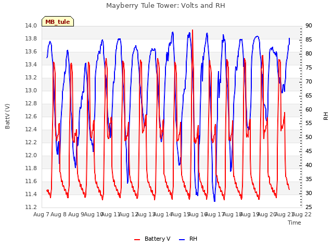Click the blue RH legend swatch
Viewport: 333px width, 249px height.
pyautogui.click(x=182, y=240)
